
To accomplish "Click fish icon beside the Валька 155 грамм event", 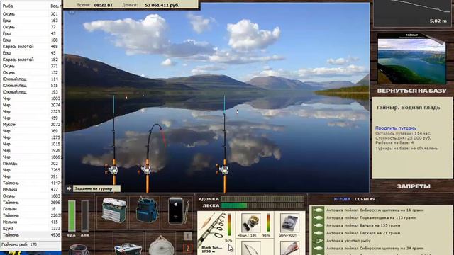I will (x=318, y=225).
